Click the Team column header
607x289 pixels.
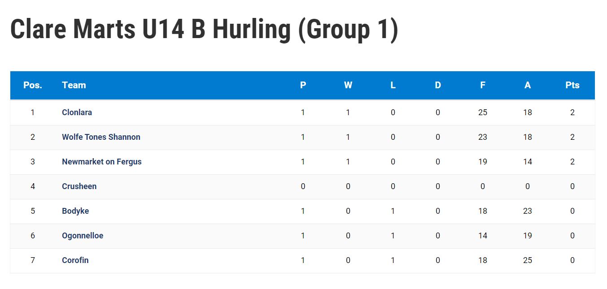(x=74, y=85)
